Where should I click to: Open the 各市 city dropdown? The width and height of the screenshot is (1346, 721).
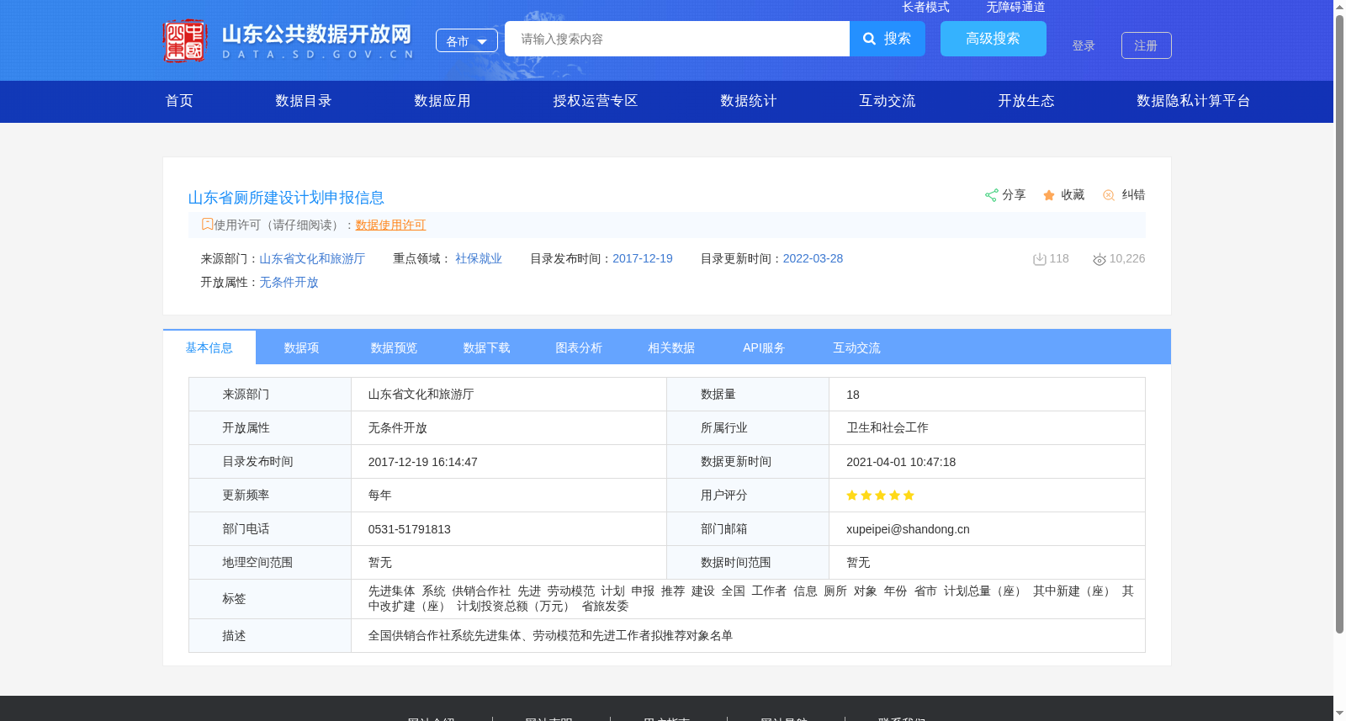(x=467, y=40)
